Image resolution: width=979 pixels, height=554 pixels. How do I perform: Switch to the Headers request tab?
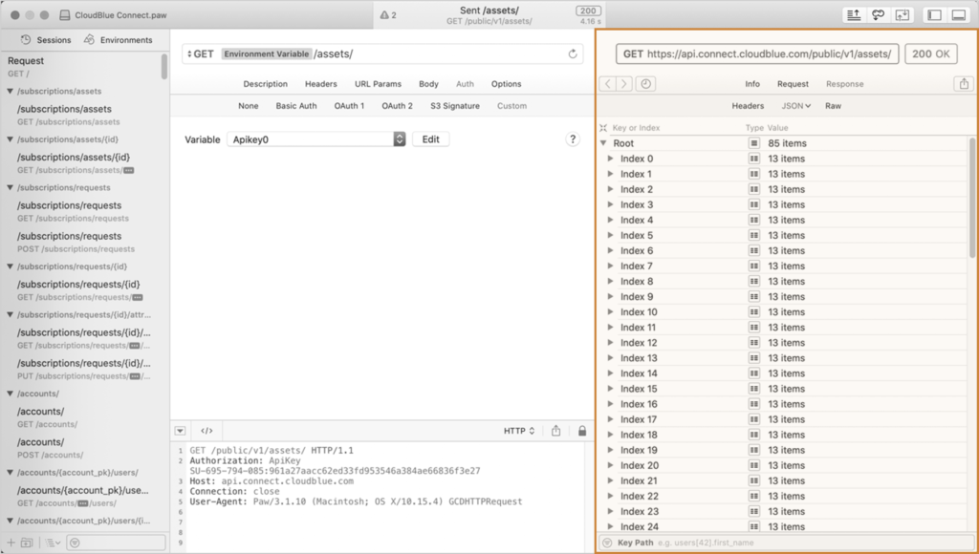[x=321, y=84]
